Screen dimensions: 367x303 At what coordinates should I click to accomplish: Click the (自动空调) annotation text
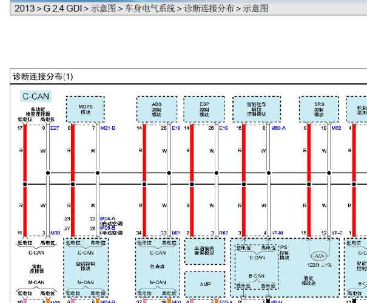tap(112, 224)
